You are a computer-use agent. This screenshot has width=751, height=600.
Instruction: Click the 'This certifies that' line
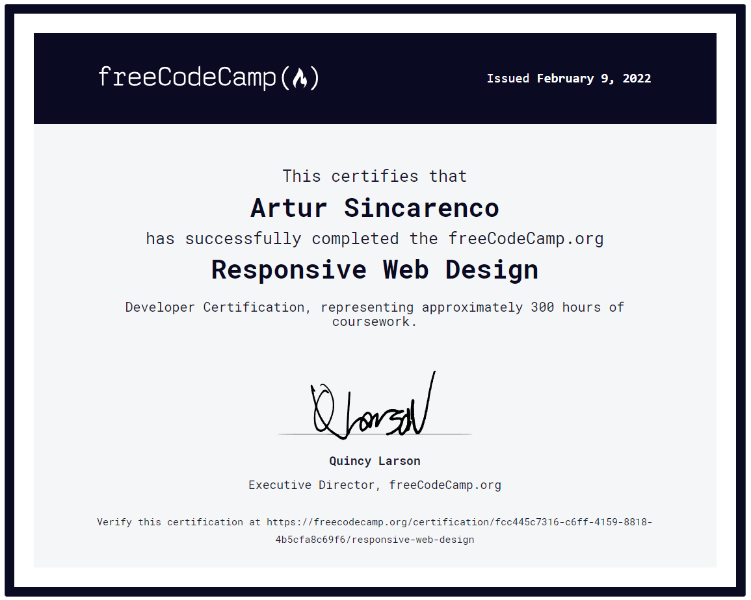coord(375,176)
